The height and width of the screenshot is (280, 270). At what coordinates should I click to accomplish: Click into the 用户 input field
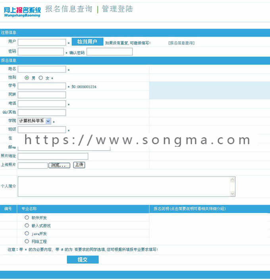click(42, 42)
